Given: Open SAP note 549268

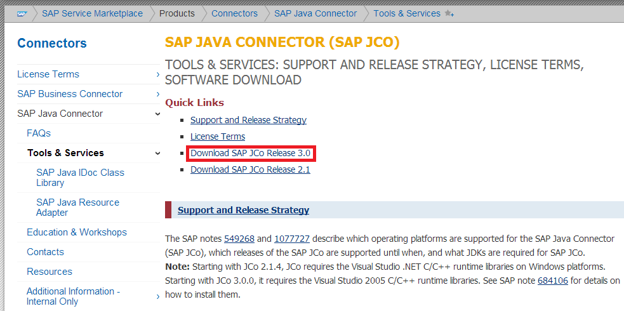Looking at the screenshot, I should (x=239, y=239).
